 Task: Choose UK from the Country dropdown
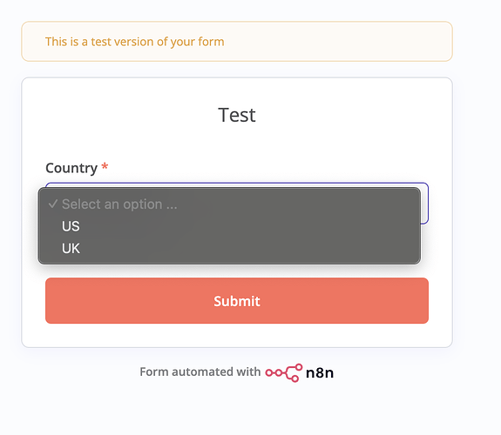tap(229, 248)
